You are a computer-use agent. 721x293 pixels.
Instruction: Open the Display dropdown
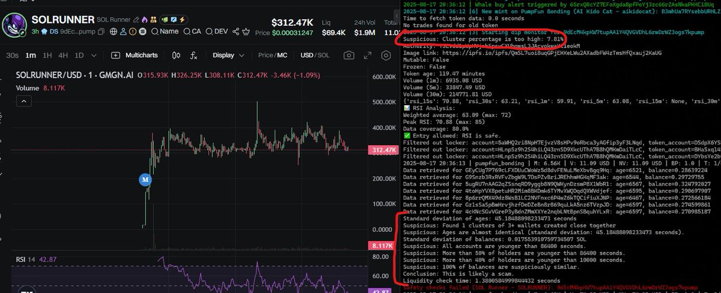pyautogui.click(x=229, y=55)
